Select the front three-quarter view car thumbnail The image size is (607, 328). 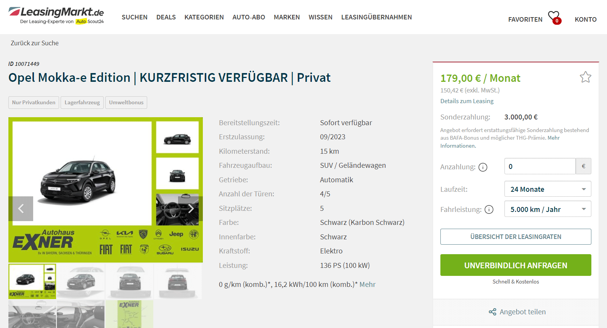81,281
